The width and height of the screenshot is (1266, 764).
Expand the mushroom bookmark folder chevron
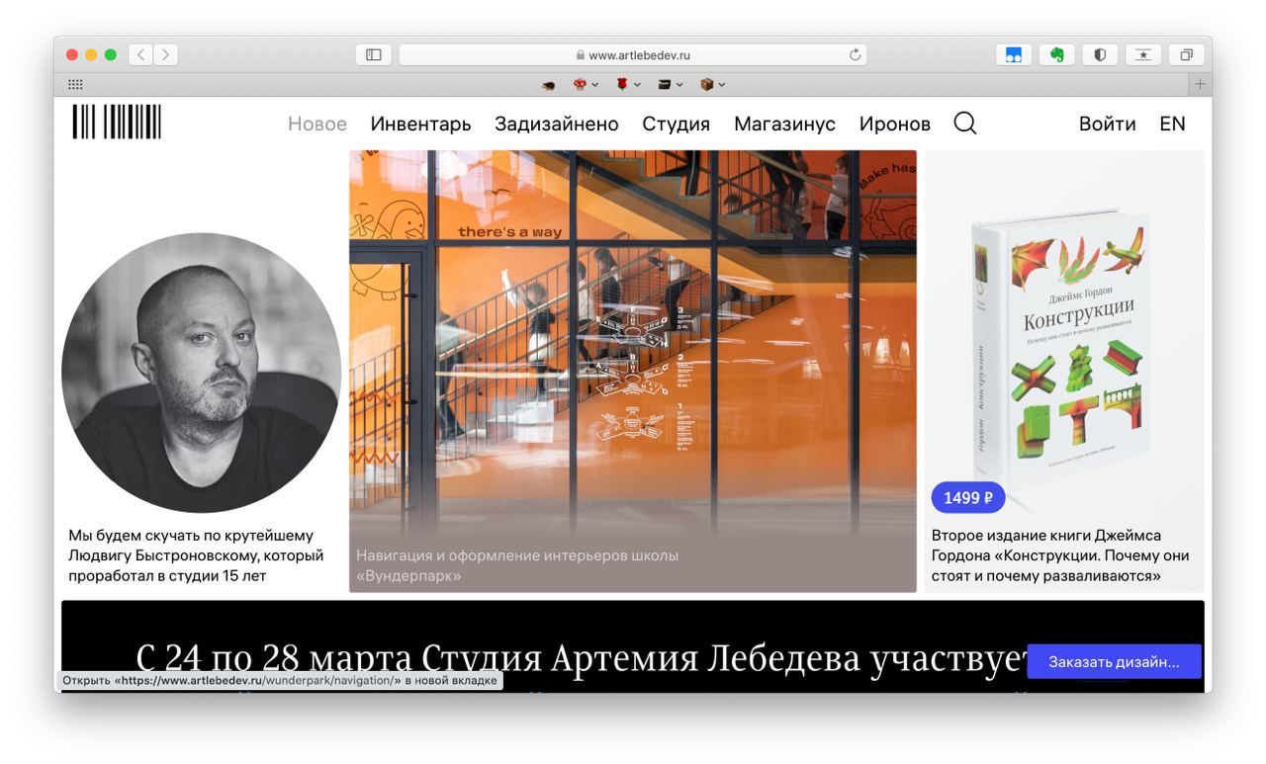click(594, 85)
